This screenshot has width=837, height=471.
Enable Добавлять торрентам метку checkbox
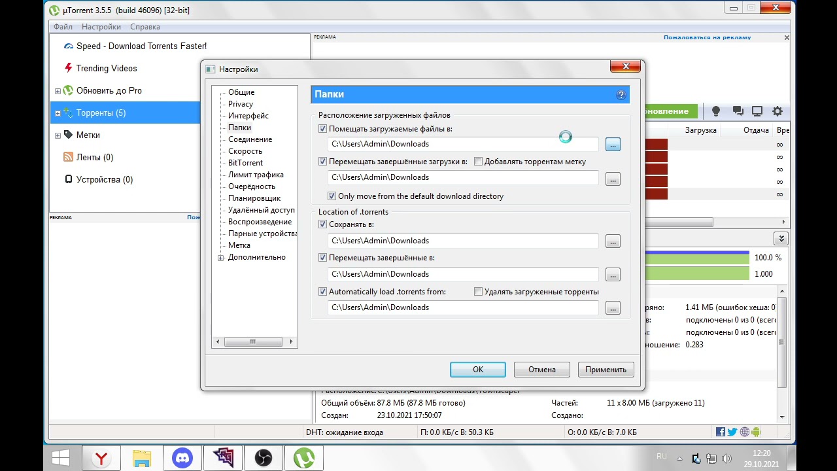pos(478,162)
